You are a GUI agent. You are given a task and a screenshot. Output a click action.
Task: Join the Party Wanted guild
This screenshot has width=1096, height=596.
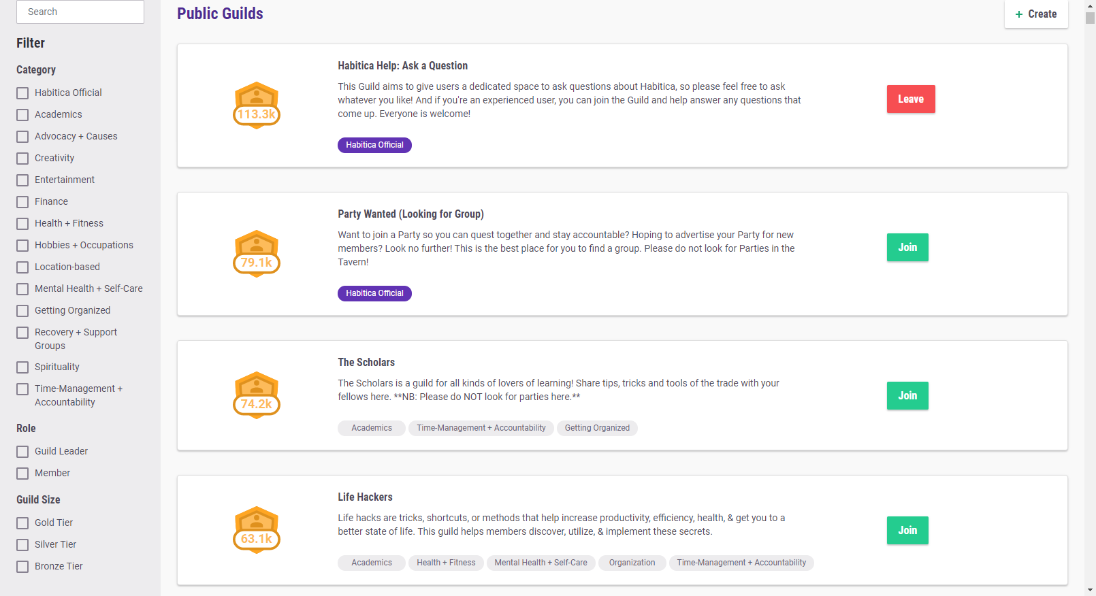(907, 248)
